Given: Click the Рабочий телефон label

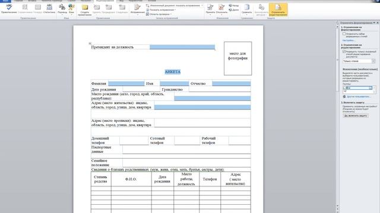Looking at the screenshot, I should pyautogui.click(x=208, y=141).
